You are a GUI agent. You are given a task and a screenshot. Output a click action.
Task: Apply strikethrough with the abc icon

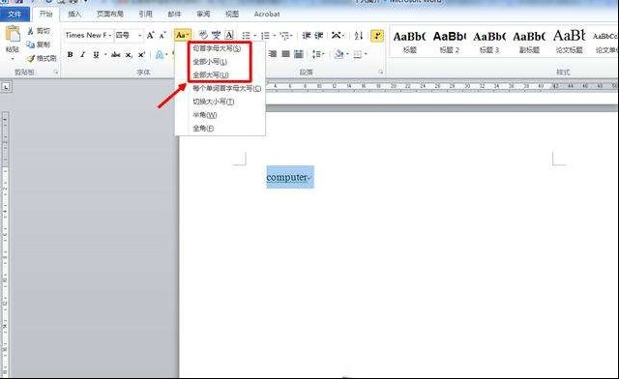116,54
